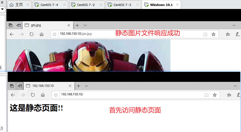This screenshot has height=132, width=241.
Task: Expand tab previews in 192.168.150.10 browser window
Action: tap(87, 86)
